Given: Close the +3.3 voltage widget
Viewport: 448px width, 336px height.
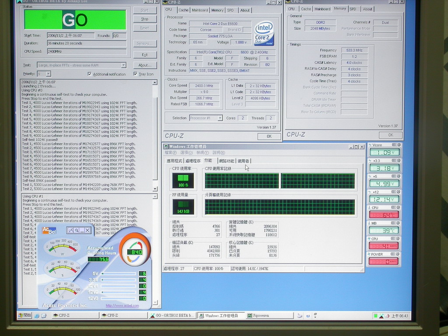Looking at the screenshot, I should [399, 161].
